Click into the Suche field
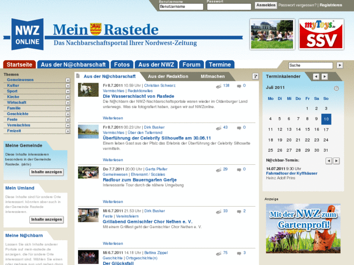 pyautogui.click(x=311, y=66)
